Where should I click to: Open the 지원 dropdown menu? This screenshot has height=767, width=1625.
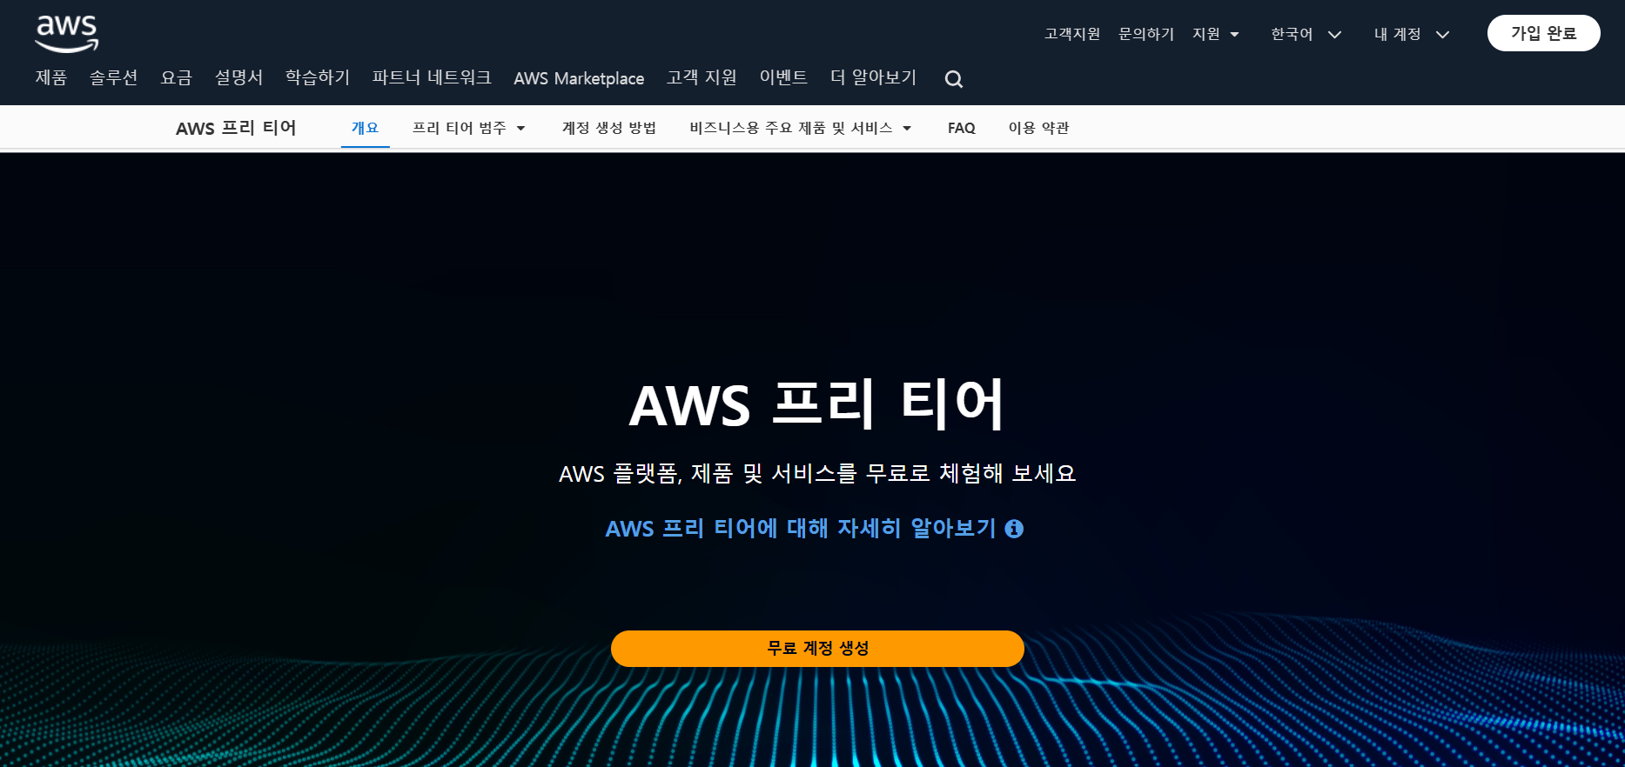pyautogui.click(x=1215, y=34)
